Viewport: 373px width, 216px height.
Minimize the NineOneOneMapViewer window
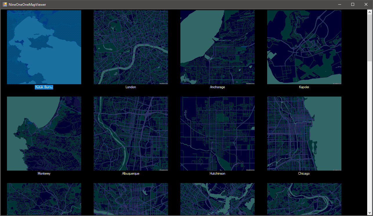pyautogui.click(x=339, y=5)
